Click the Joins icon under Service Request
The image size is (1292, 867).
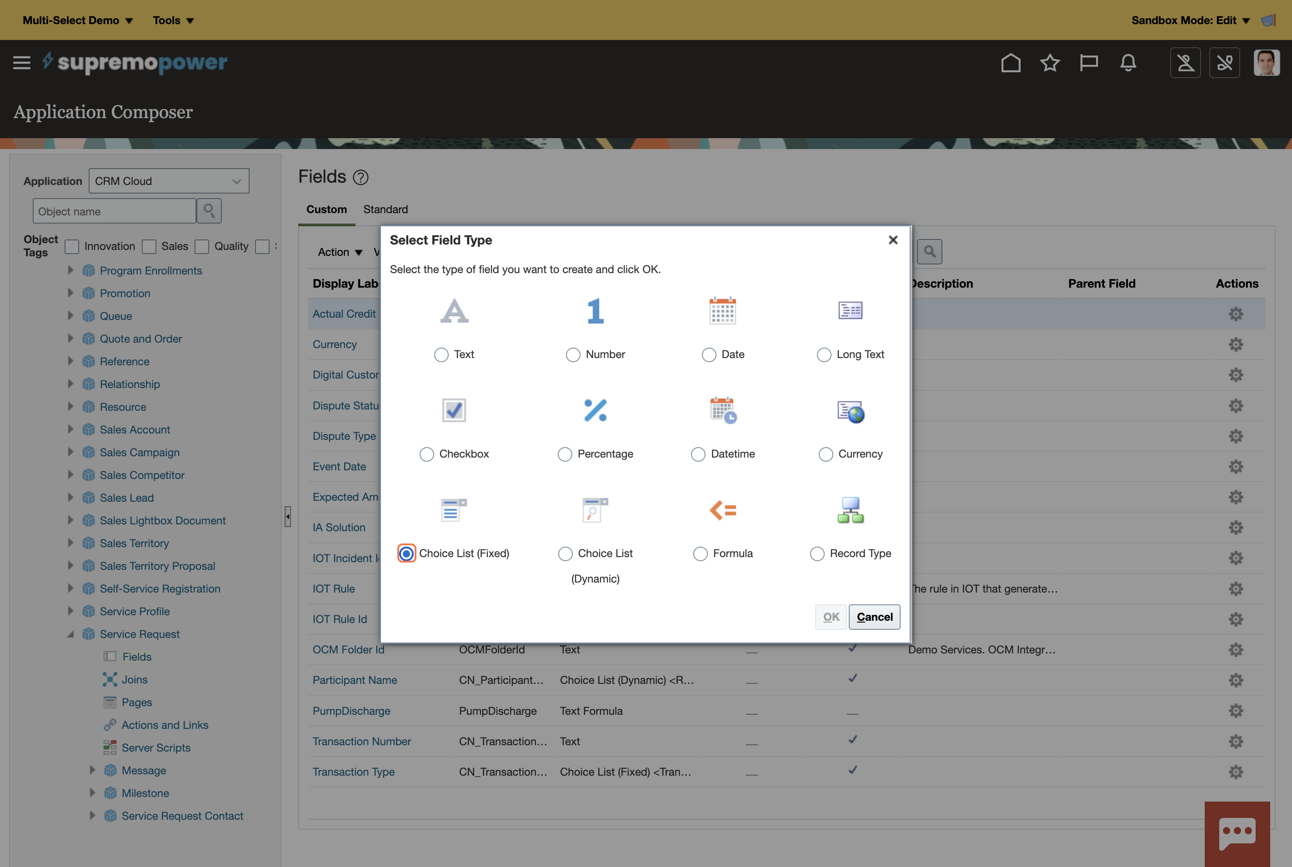110,679
